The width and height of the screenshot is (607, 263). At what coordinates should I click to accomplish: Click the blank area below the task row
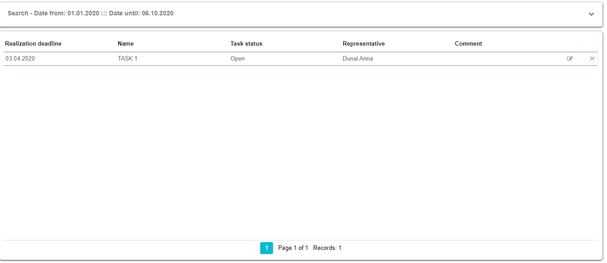pos(299,149)
